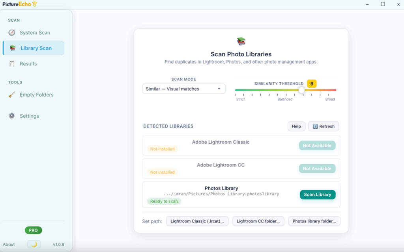The image size is (404, 252).
Task: Click the Similarity Threshold slider handle
Action: coord(301,90)
